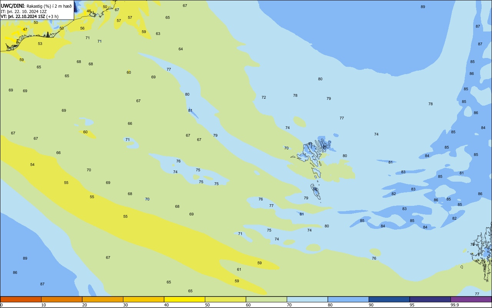Click the purple legend swatch above 99.9

click(471, 299)
